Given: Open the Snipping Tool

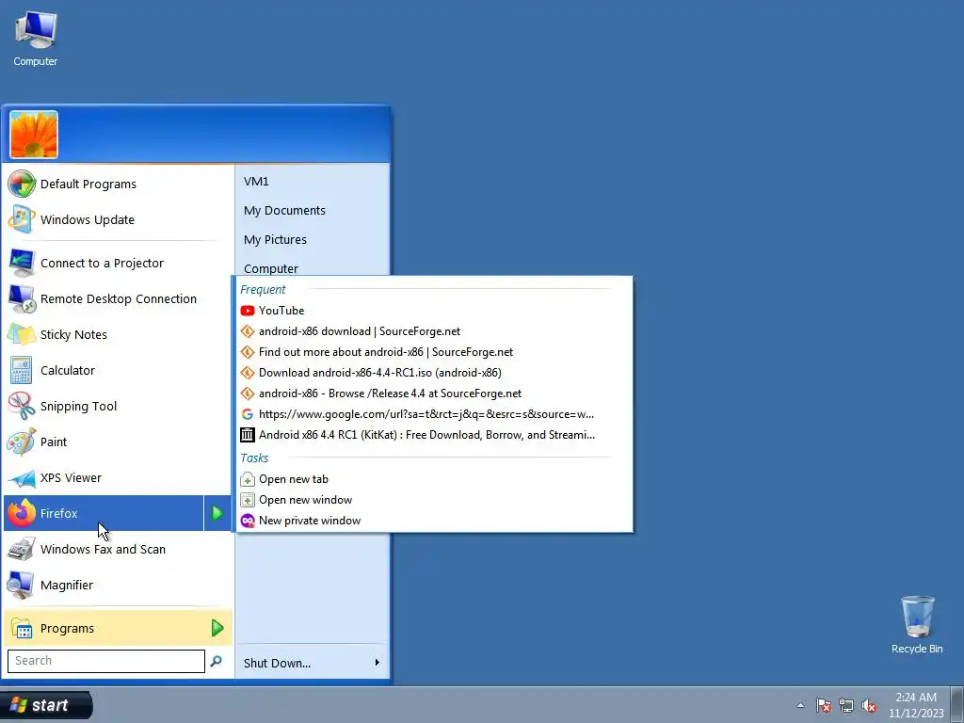Looking at the screenshot, I should coord(118,406).
